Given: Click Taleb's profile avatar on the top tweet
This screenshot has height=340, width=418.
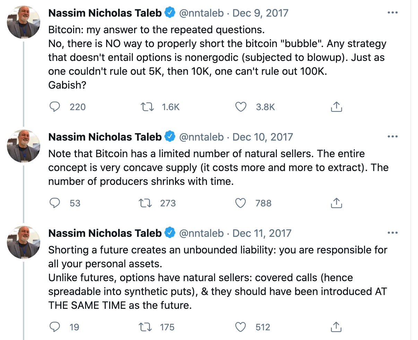Looking at the screenshot, I should pos(24,22).
